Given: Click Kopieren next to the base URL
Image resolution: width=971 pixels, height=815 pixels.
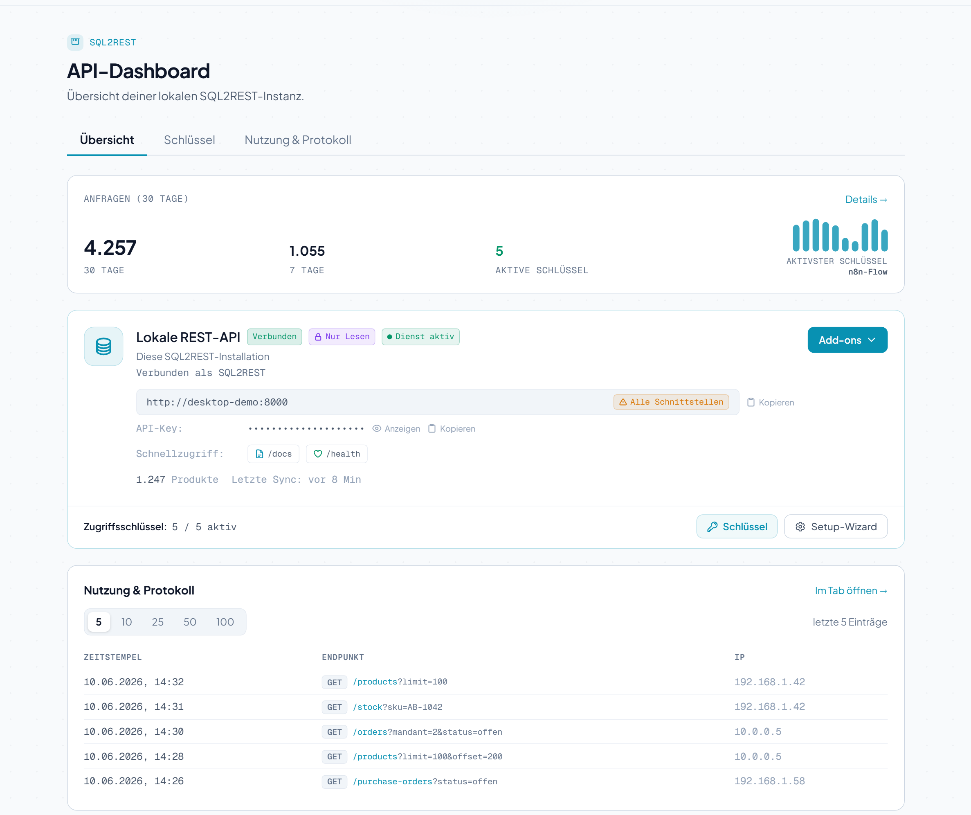Looking at the screenshot, I should click(x=771, y=403).
